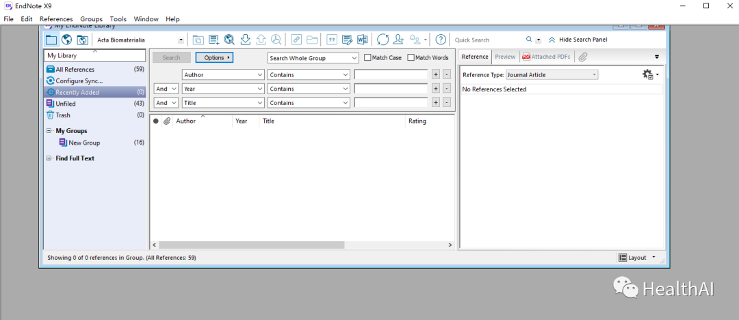This screenshot has height=320, width=739.
Task: Go to Word Processor icon
Action: 363,40
